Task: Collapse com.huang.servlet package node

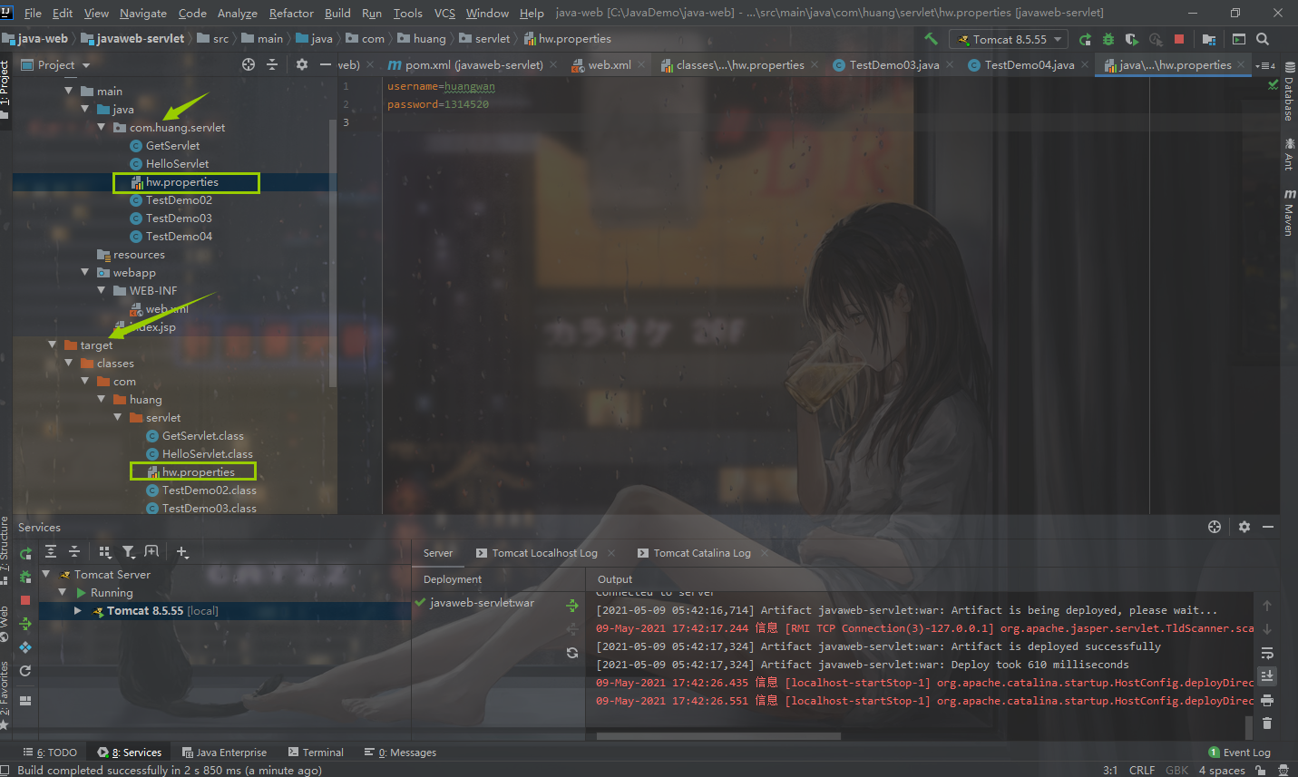Action: click(x=101, y=127)
